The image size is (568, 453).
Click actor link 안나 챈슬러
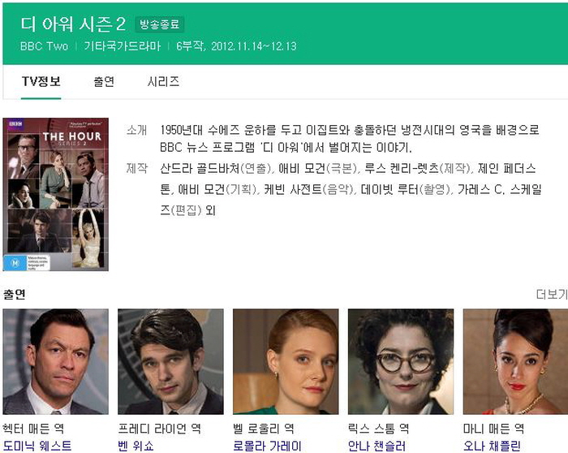[377, 446]
